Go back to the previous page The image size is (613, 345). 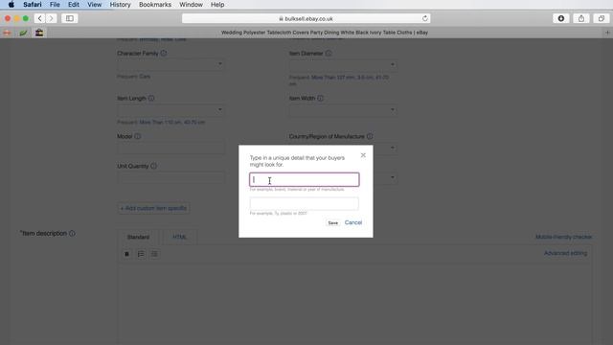pos(40,18)
